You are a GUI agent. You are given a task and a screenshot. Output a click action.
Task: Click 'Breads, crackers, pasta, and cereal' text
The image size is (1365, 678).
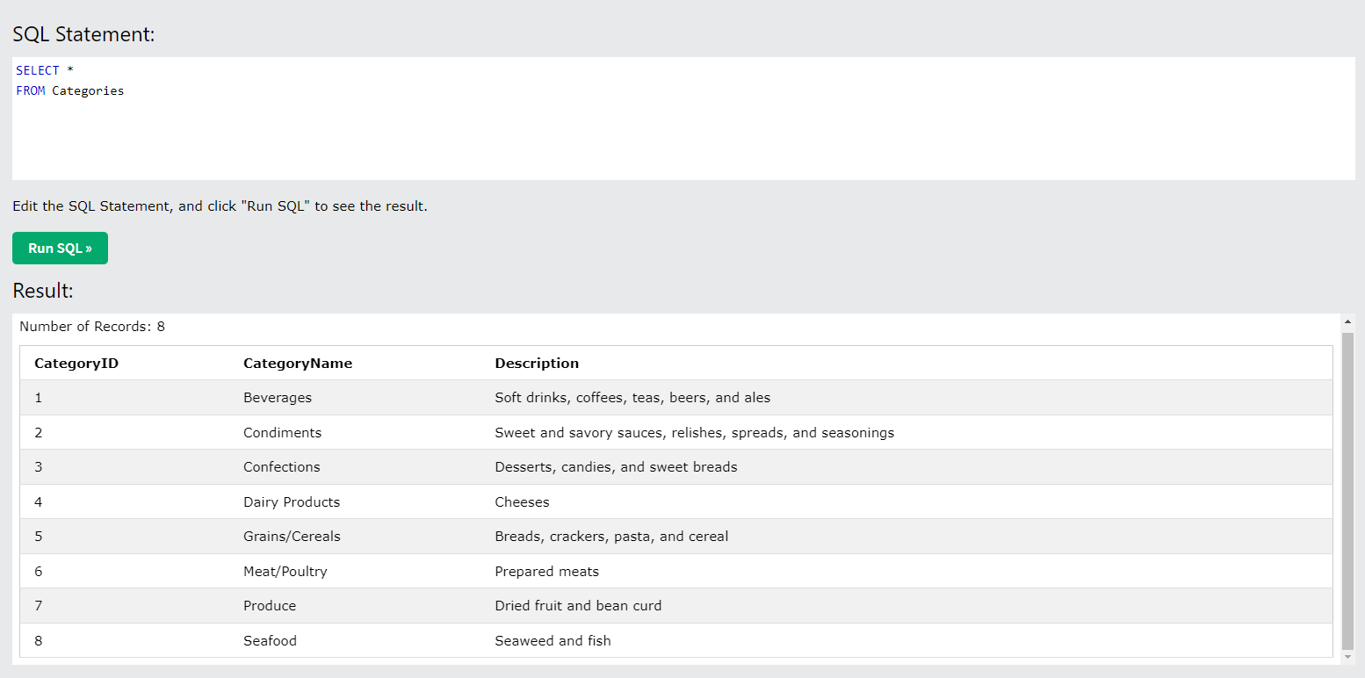pyautogui.click(x=611, y=537)
